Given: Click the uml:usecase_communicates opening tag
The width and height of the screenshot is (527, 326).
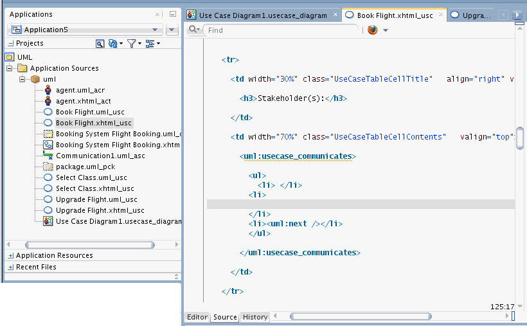Looking at the screenshot, I should tap(298, 156).
